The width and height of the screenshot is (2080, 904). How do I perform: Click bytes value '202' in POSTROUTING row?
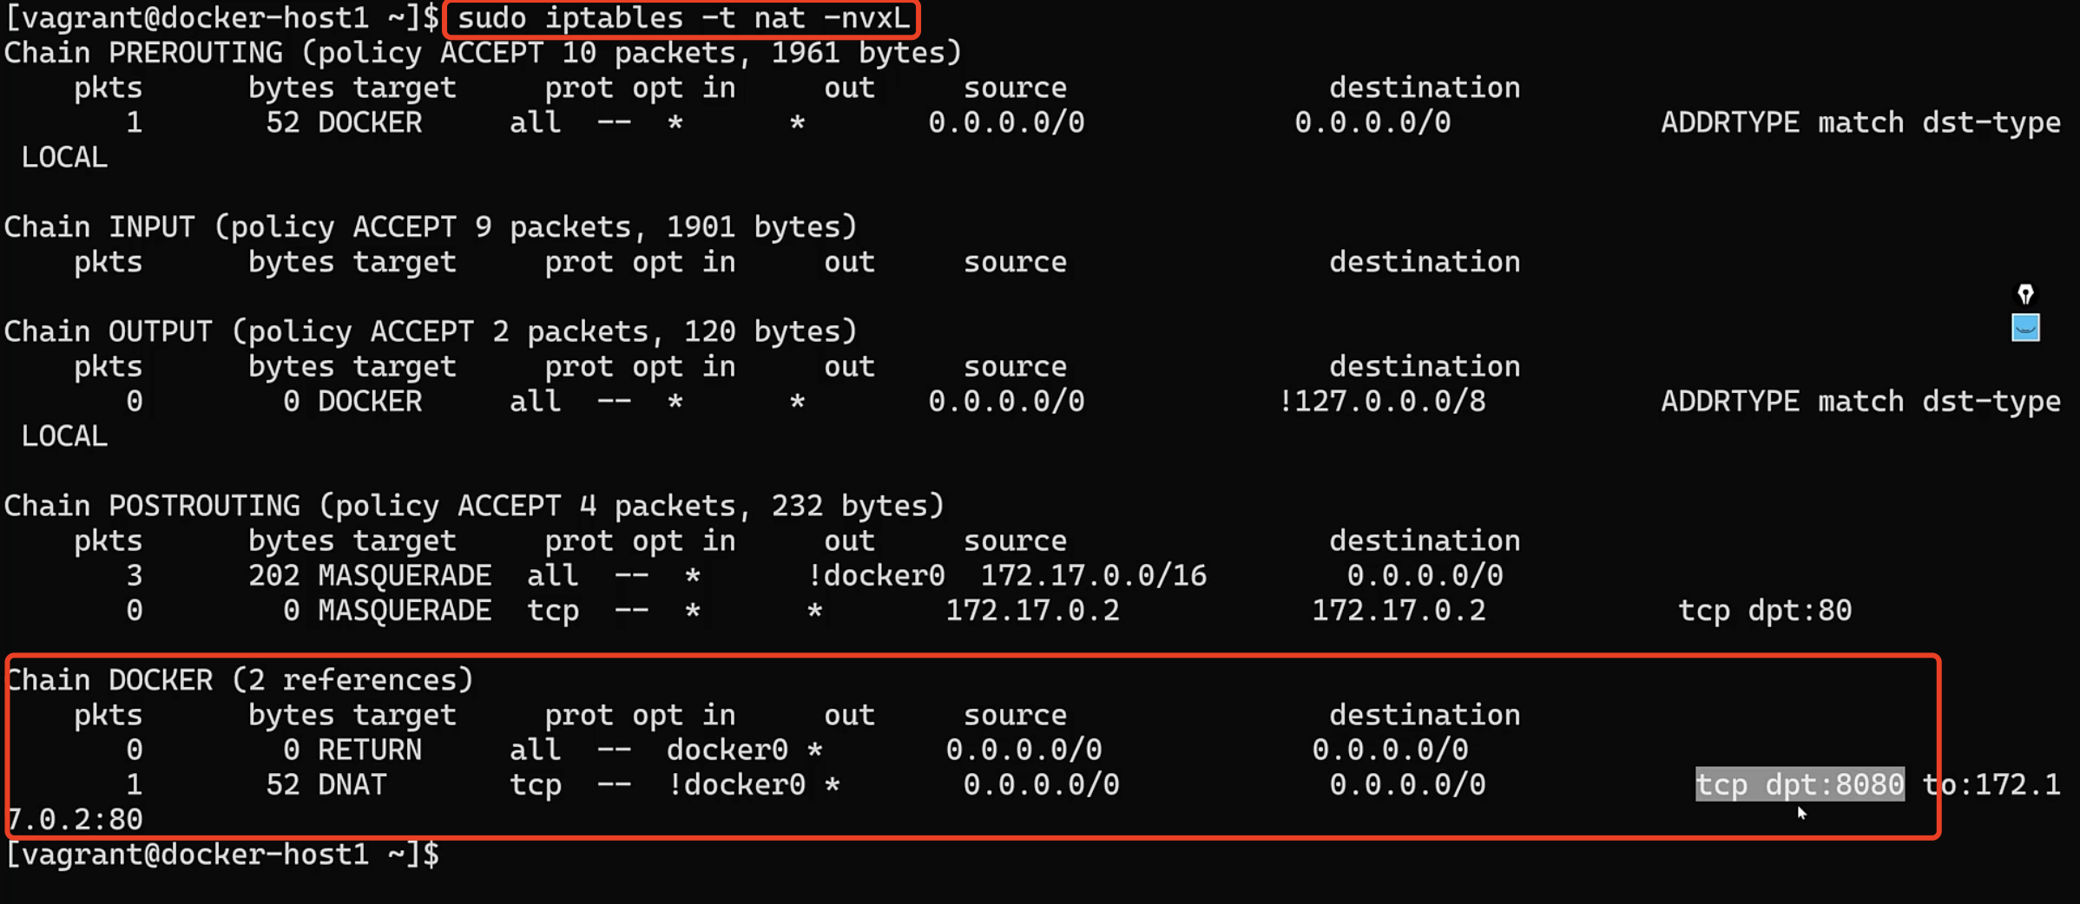pos(274,576)
